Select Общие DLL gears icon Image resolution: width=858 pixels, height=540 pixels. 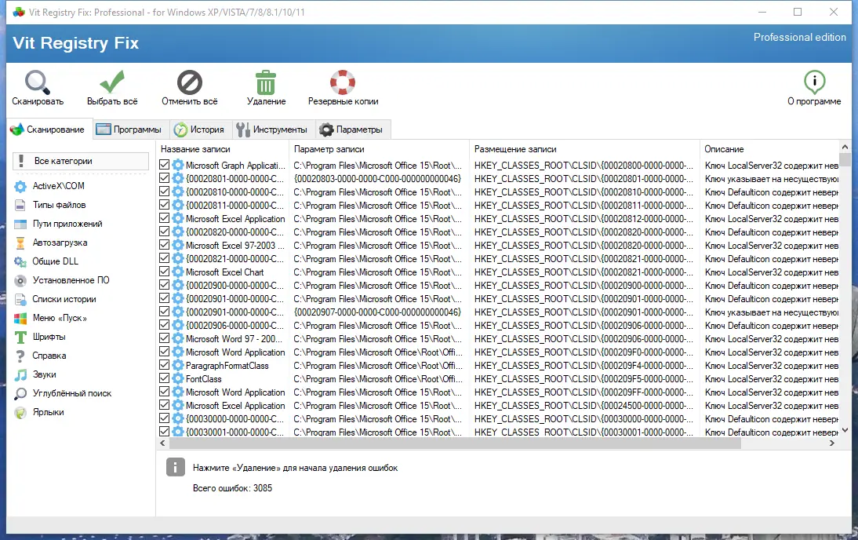pos(20,262)
